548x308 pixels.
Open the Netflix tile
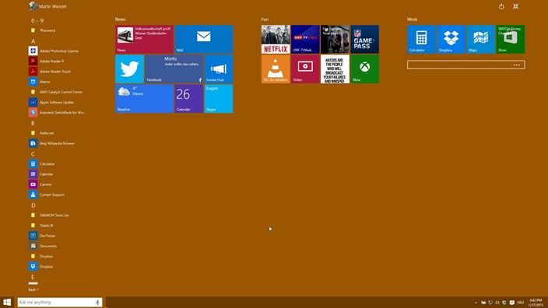(x=276, y=39)
